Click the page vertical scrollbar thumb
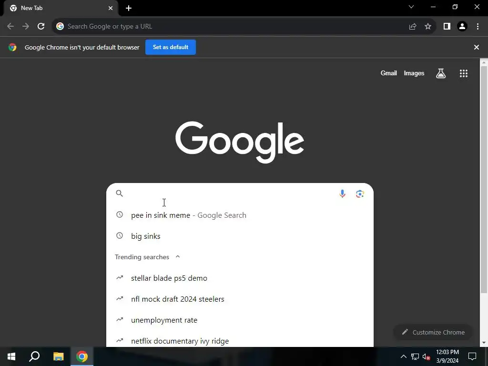 484,179
